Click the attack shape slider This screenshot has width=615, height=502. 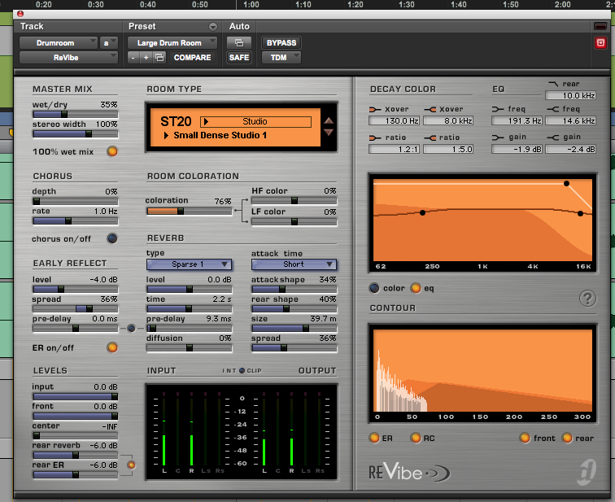[x=294, y=289]
